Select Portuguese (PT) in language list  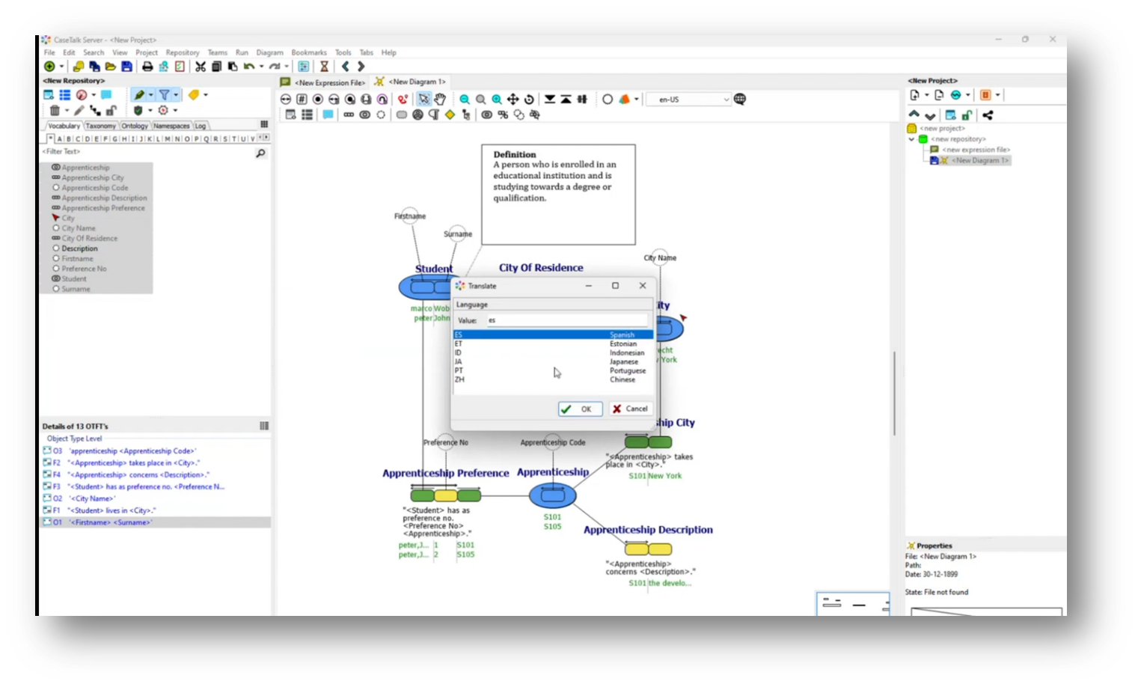553,370
